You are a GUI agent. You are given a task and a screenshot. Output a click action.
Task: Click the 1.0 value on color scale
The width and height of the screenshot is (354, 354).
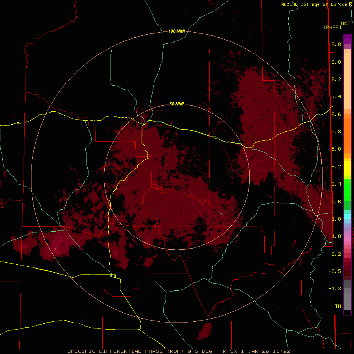[336, 236]
